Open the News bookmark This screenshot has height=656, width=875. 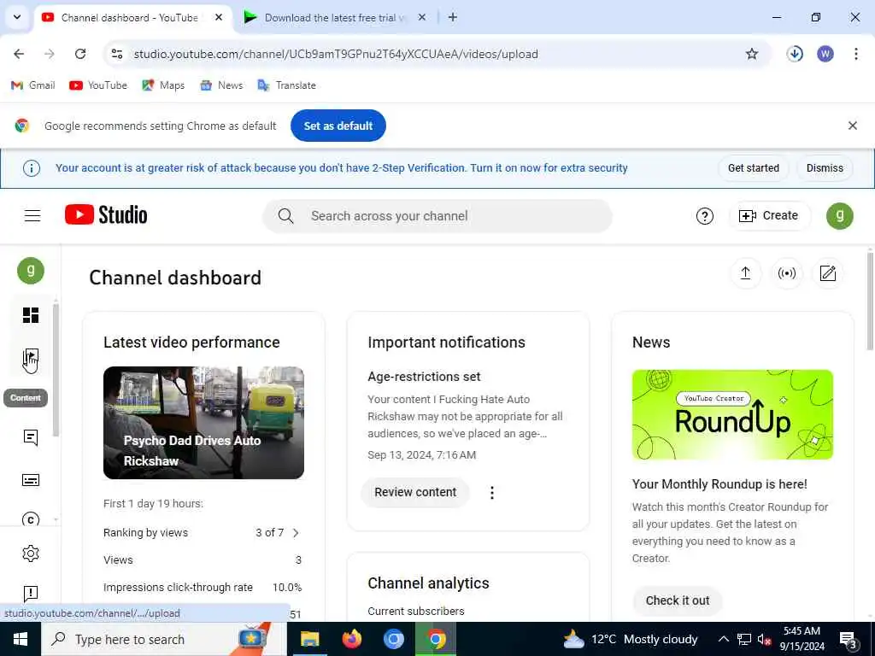[221, 85]
